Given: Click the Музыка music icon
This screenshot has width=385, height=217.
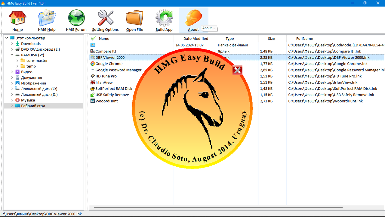Looking at the screenshot, I should pos(17,100).
